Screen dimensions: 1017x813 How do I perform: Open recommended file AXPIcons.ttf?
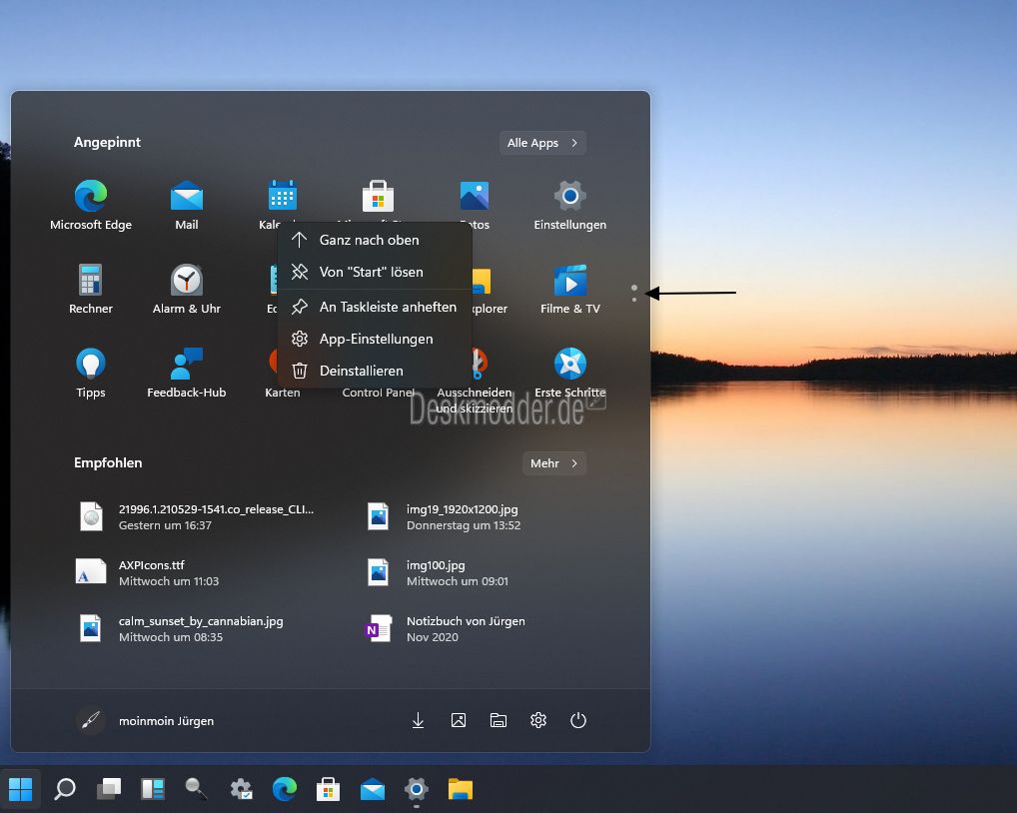tap(148, 573)
